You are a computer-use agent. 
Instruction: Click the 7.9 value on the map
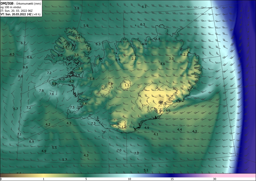pyautogui.click(x=41, y=90)
